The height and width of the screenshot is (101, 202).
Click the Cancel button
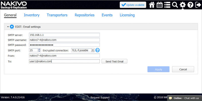[183, 69]
